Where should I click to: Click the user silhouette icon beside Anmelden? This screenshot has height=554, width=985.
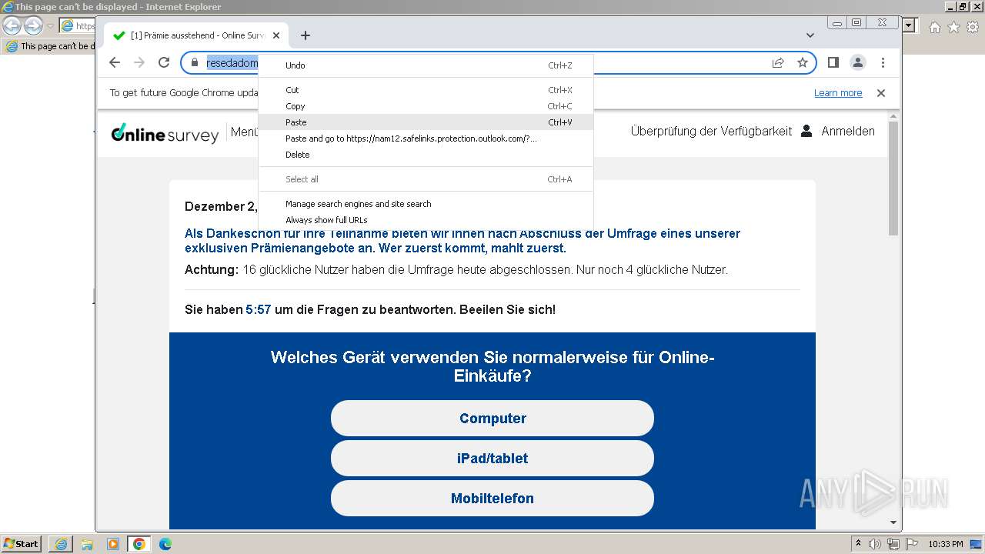(x=806, y=131)
